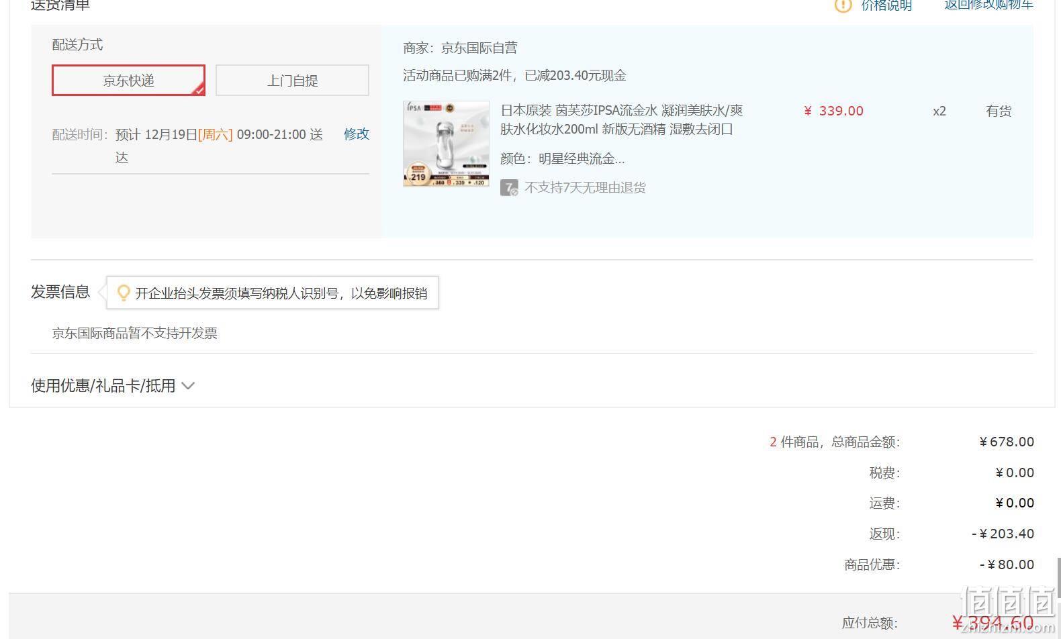Click stock status 有货
Screen dimensions: 1061x639
coord(999,111)
